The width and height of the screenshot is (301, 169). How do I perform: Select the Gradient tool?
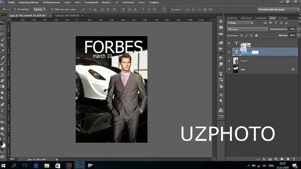coord(2,86)
